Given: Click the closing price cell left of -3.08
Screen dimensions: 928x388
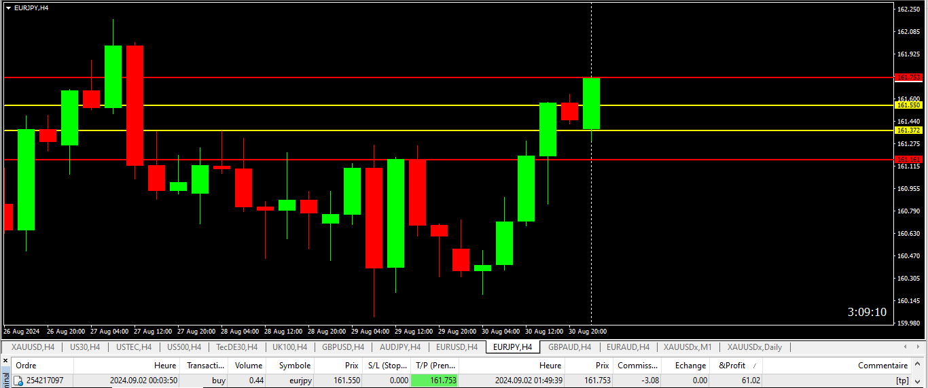Looking at the screenshot, I should point(598,381).
